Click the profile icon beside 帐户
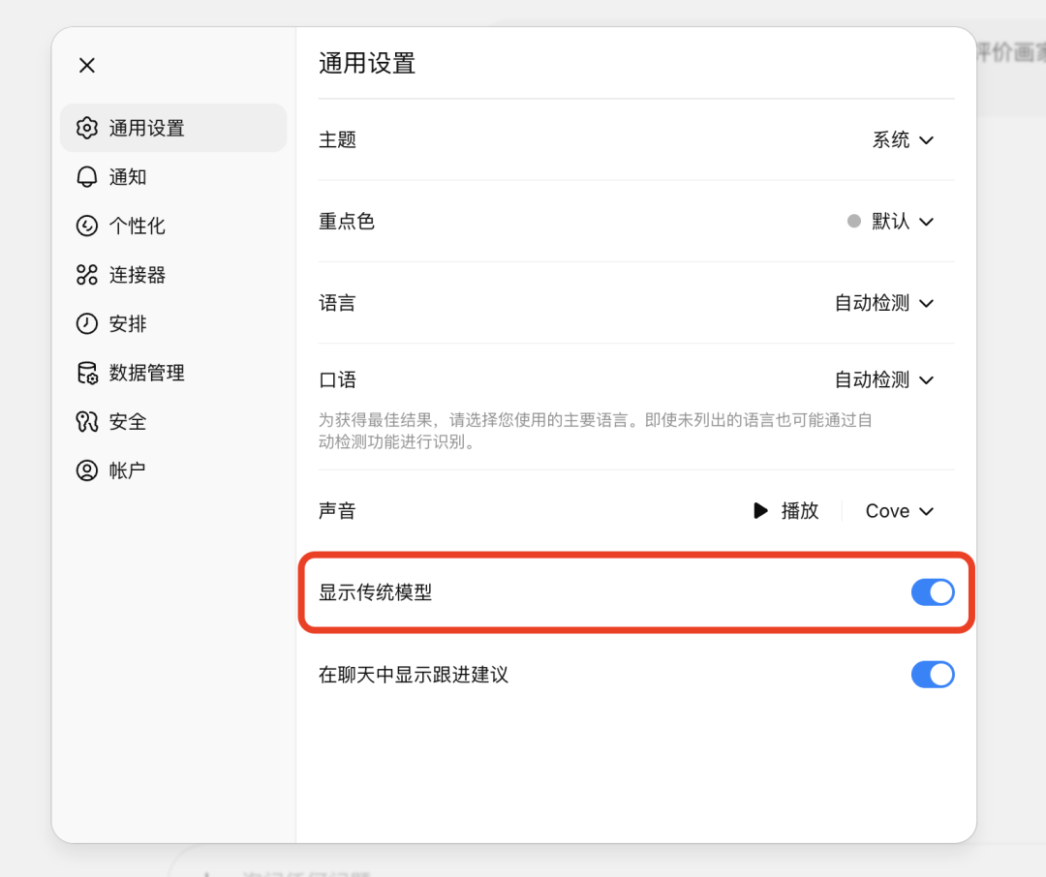The image size is (1046, 877). click(x=87, y=470)
